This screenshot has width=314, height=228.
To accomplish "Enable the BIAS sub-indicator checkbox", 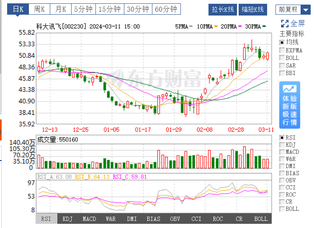I will (x=282, y=173).
